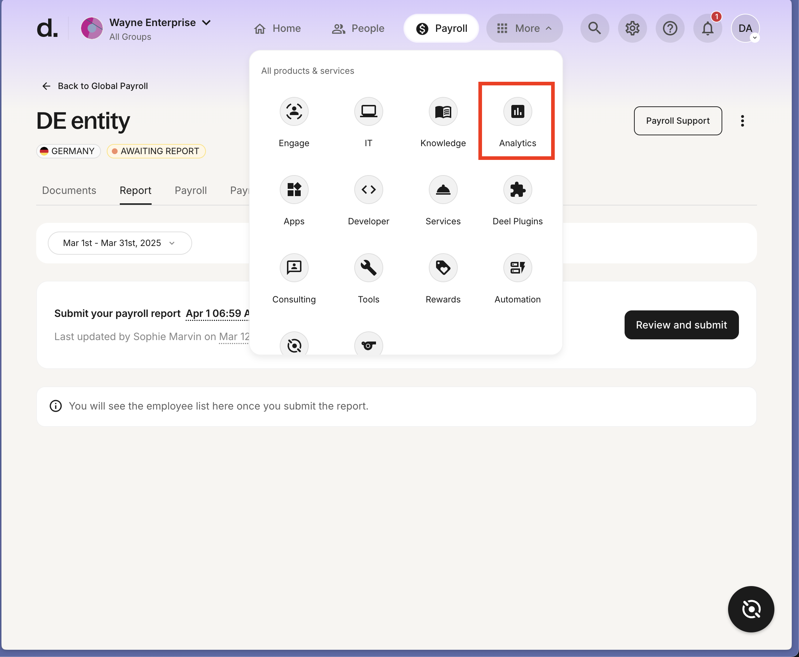
Task: Click the GERMANY country badge
Action: coord(68,151)
